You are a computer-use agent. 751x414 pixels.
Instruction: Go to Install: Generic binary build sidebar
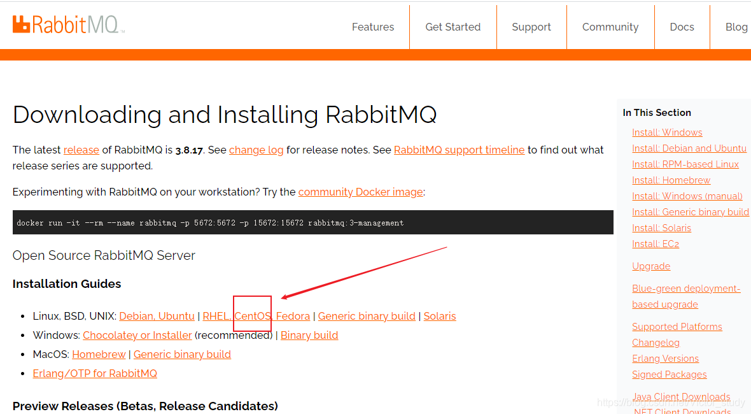tap(690, 212)
